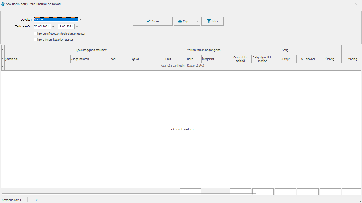Image resolution: width=362 pixels, height=203 pixels.
Task: Click the filter row funnel icon
Action: (3, 67)
